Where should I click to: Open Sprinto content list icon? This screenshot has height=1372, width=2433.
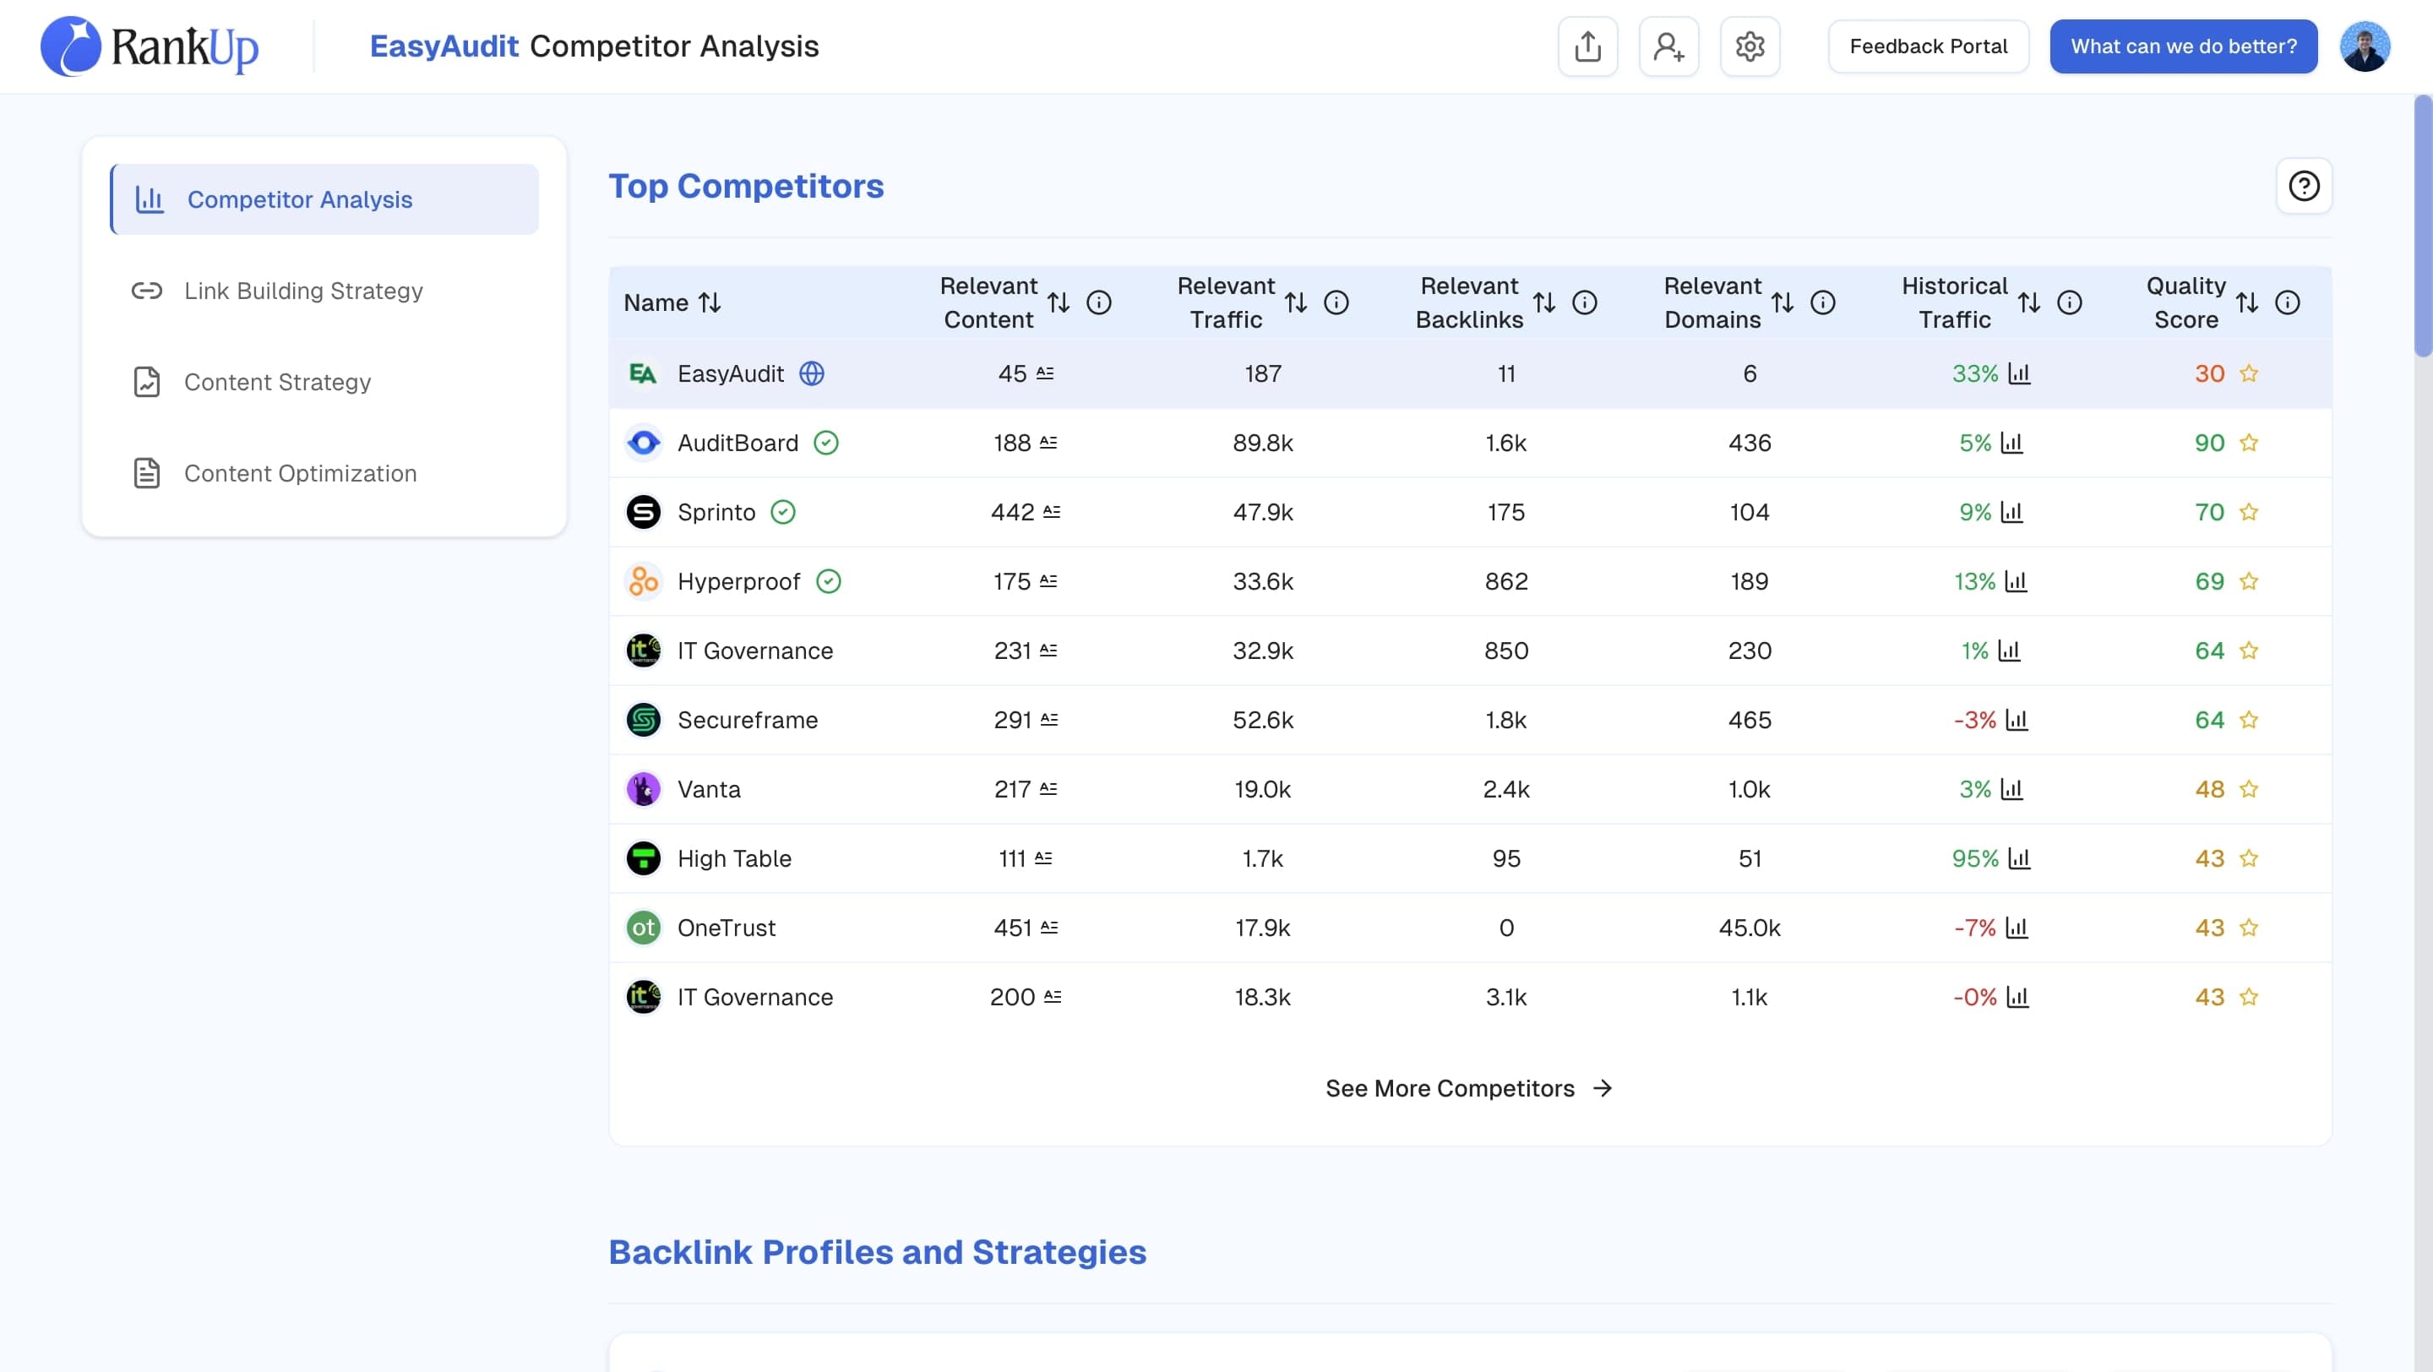pyautogui.click(x=1052, y=512)
